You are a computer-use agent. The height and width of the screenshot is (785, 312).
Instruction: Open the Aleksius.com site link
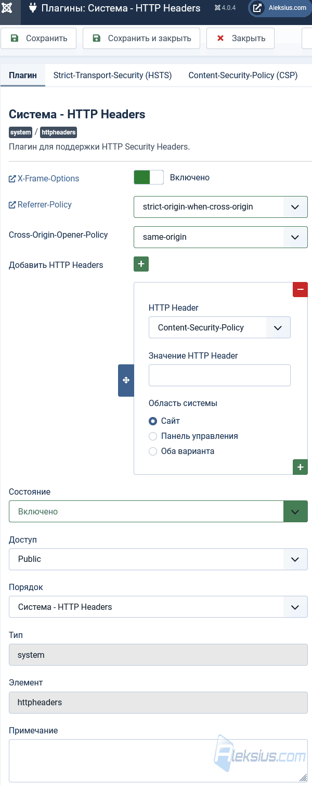tap(280, 8)
